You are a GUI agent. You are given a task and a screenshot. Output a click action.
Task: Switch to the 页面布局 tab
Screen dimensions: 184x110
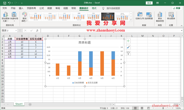(31, 8)
